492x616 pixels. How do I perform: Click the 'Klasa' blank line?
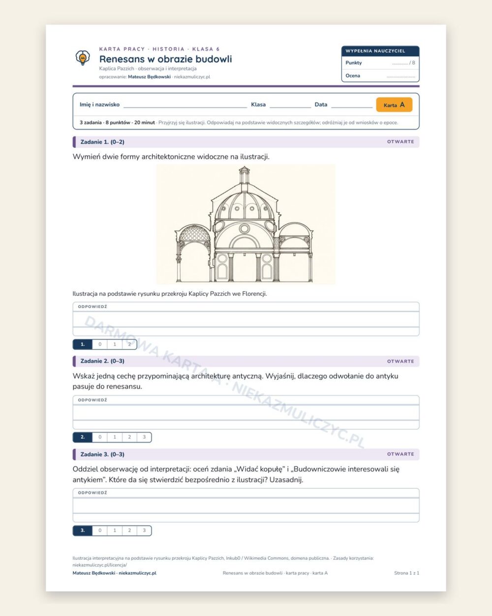[290, 105]
